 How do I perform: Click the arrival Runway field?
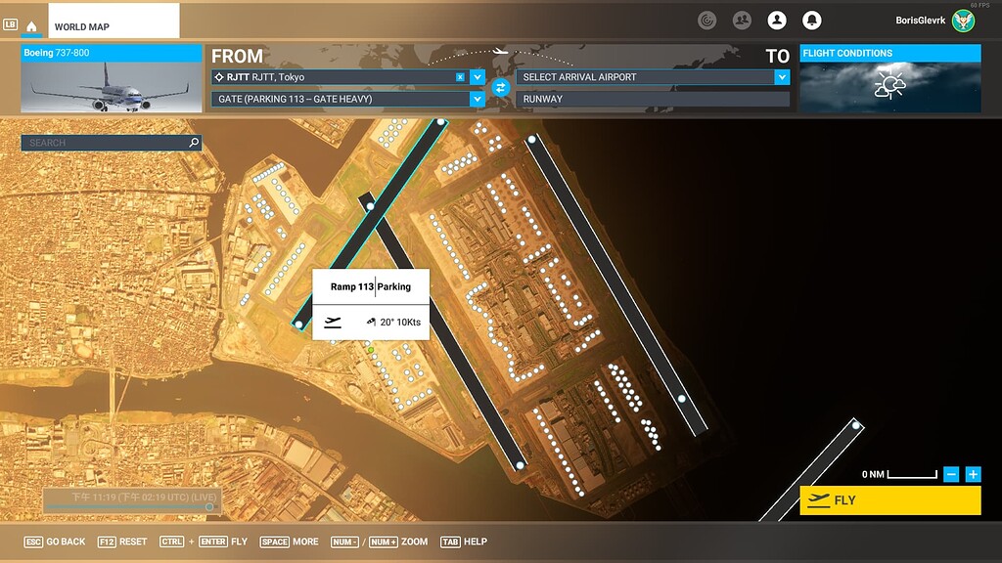tap(653, 99)
